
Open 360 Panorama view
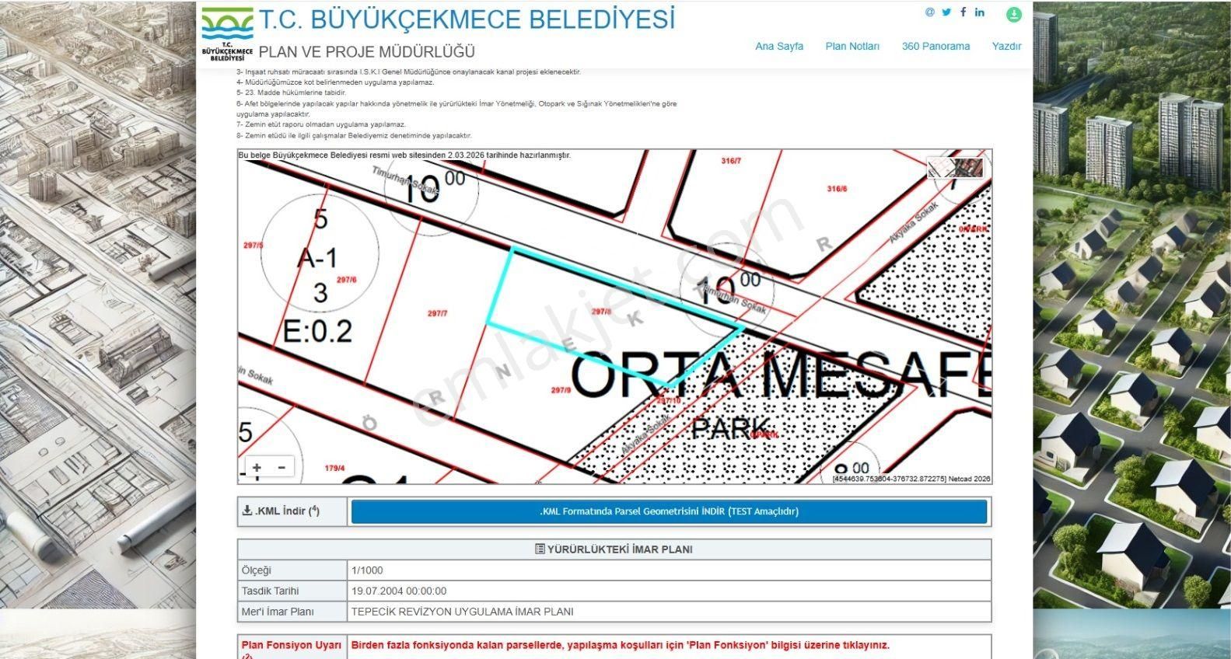coord(935,46)
